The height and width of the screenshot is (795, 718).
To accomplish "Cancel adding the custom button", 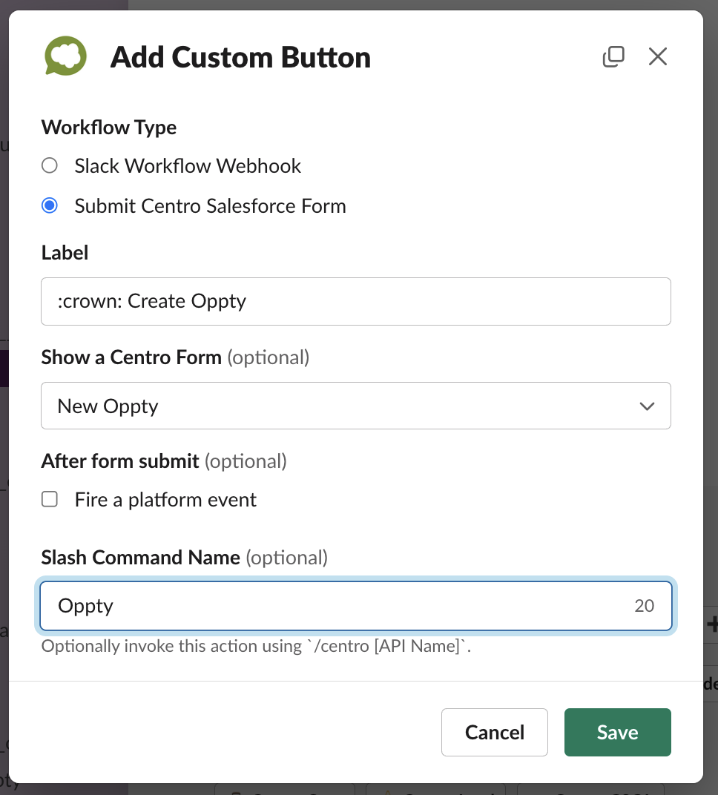I will pos(495,732).
